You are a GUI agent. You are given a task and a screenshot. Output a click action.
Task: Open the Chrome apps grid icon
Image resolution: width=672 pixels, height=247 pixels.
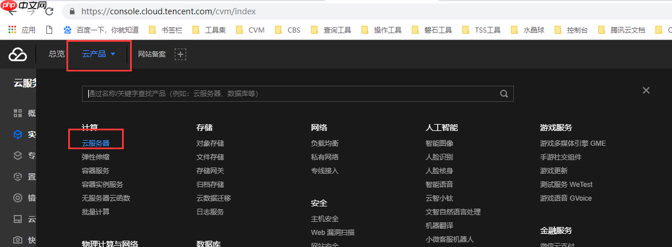click(12, 30)
